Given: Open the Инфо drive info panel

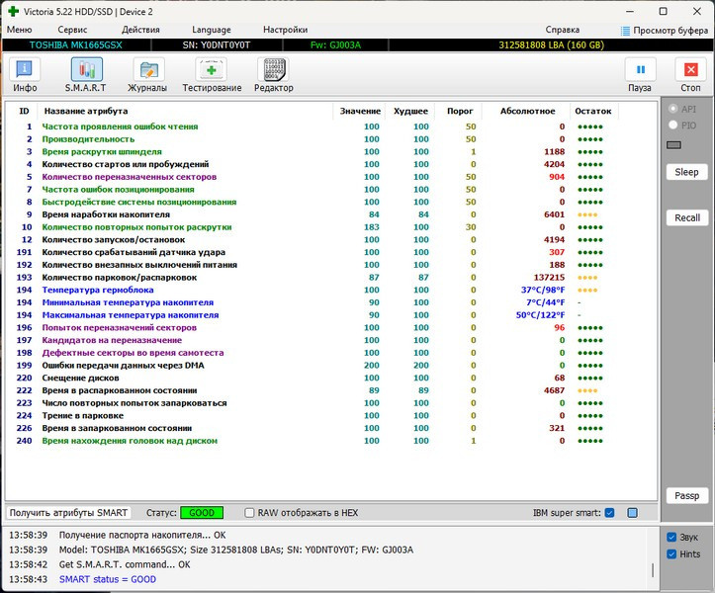Looking at the screenshot, I should pos(25,71).
